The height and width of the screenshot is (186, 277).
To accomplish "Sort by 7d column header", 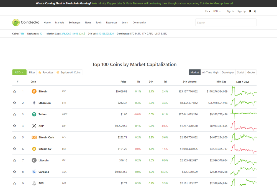I will [x=165, y=82].
